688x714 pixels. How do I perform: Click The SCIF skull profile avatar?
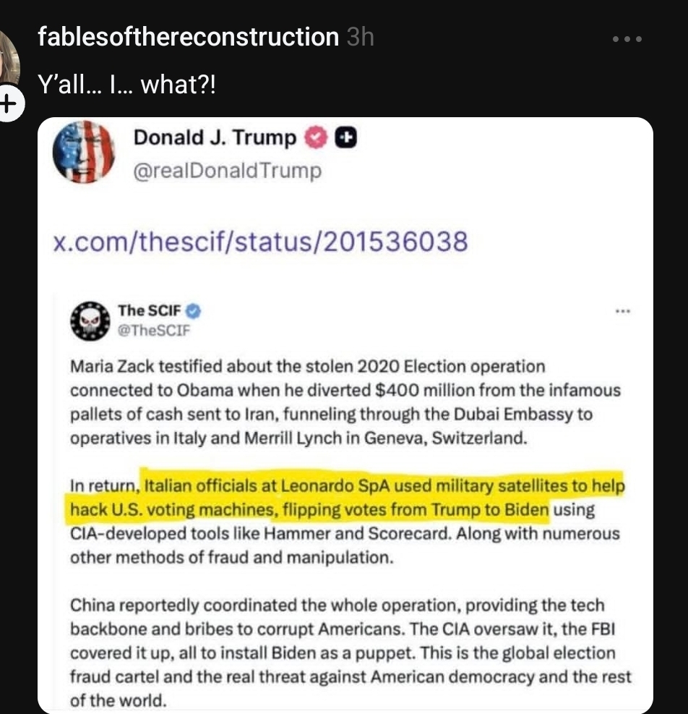[x=89, y=320]
